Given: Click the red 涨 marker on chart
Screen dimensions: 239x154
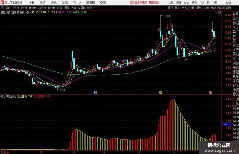Looking at the screenshot, I should (x=210, y=92).
